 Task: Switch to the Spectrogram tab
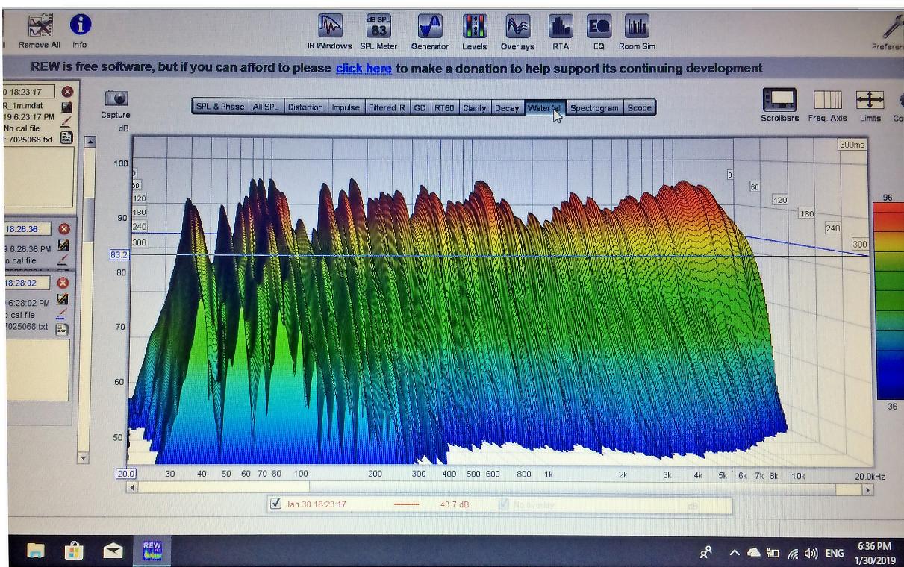pos(594,107)
